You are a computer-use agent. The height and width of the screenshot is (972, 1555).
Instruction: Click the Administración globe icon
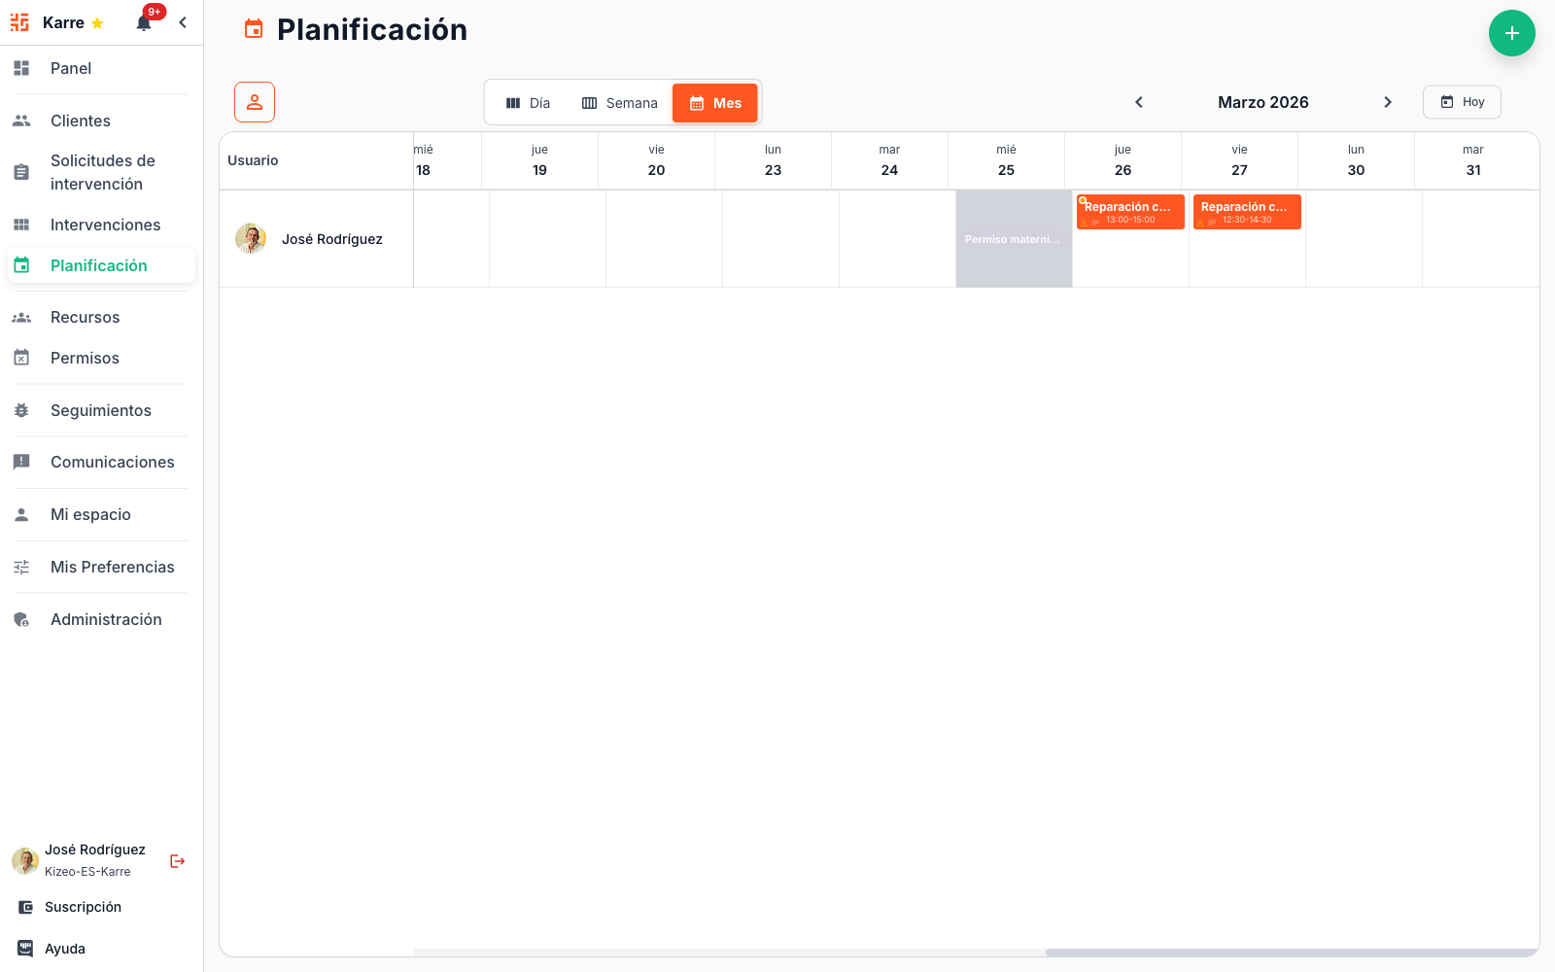coord(21,619)
